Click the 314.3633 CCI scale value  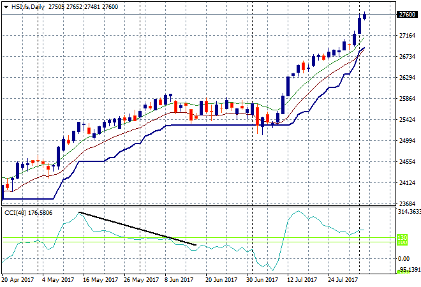408,211
